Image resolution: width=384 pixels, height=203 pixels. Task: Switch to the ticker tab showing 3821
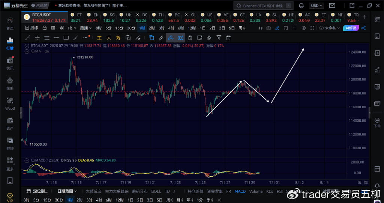(76, 17)
